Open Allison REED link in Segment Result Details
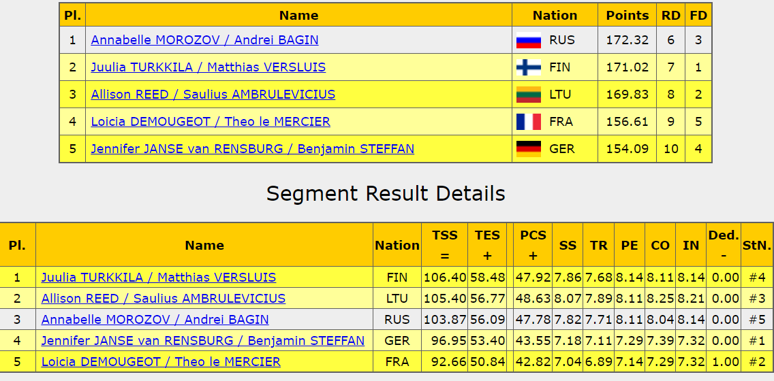Image resolution: width=774 pixels, height=381 pixels. point(163,298)
